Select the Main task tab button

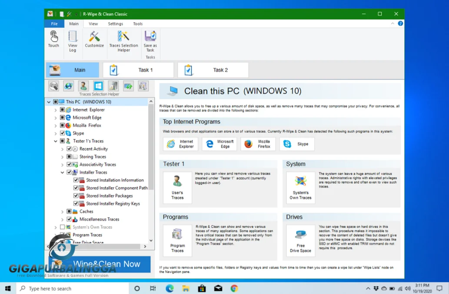coord(73,70)
